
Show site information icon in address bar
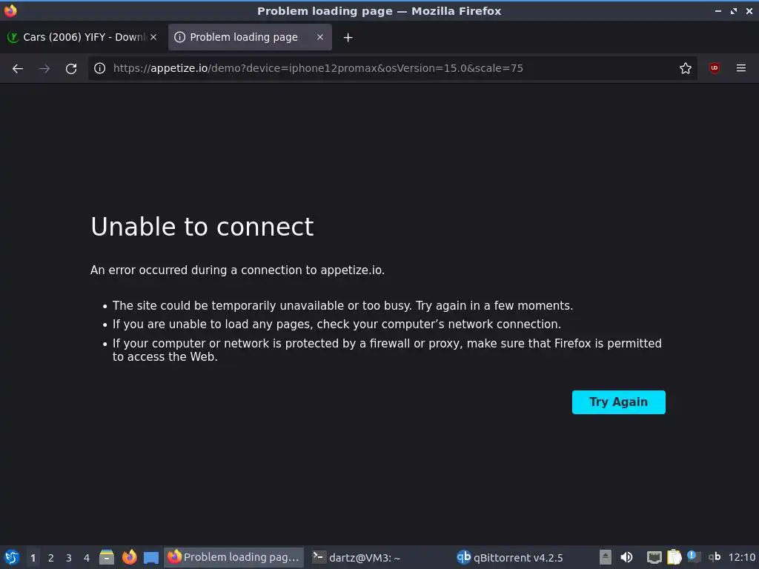pos(100,68)
